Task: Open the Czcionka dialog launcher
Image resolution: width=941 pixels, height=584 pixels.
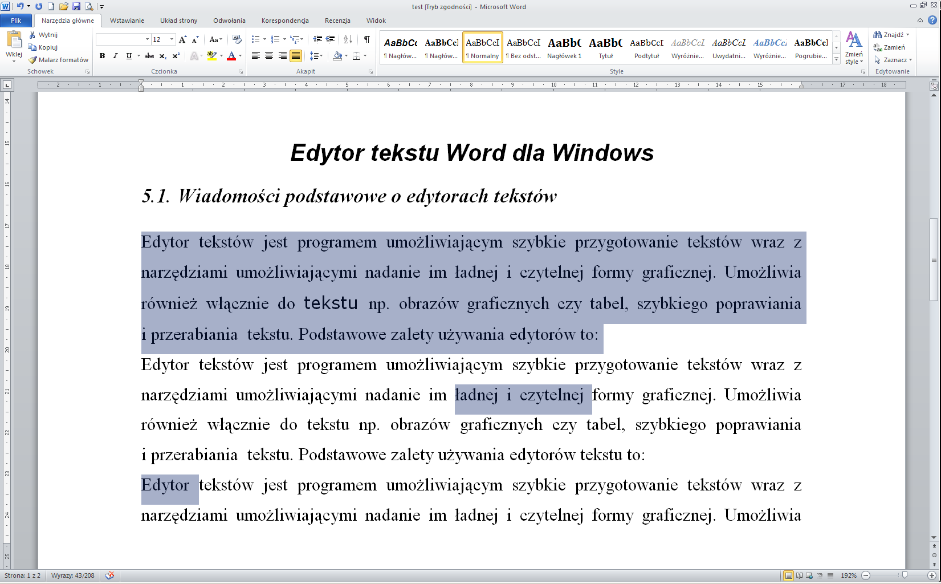Action: pos(241,72)
